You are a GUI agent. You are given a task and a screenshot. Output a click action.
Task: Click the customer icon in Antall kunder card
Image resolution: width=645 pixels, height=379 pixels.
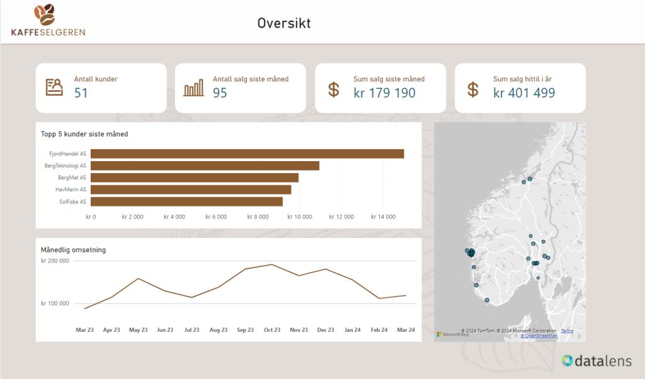tap(54, 88)
